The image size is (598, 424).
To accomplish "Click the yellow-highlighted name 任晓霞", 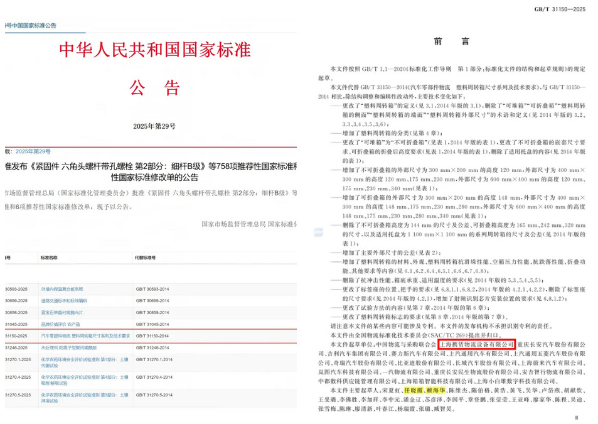I will point(415,389).
